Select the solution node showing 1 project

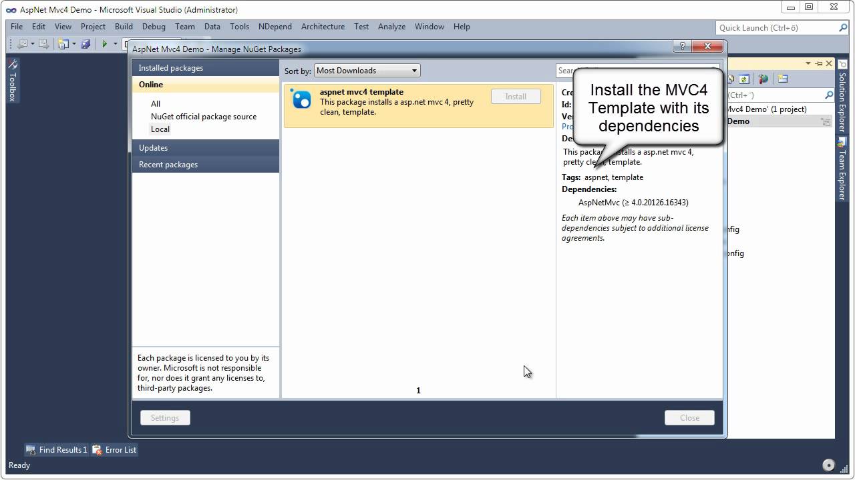point(767,109)
